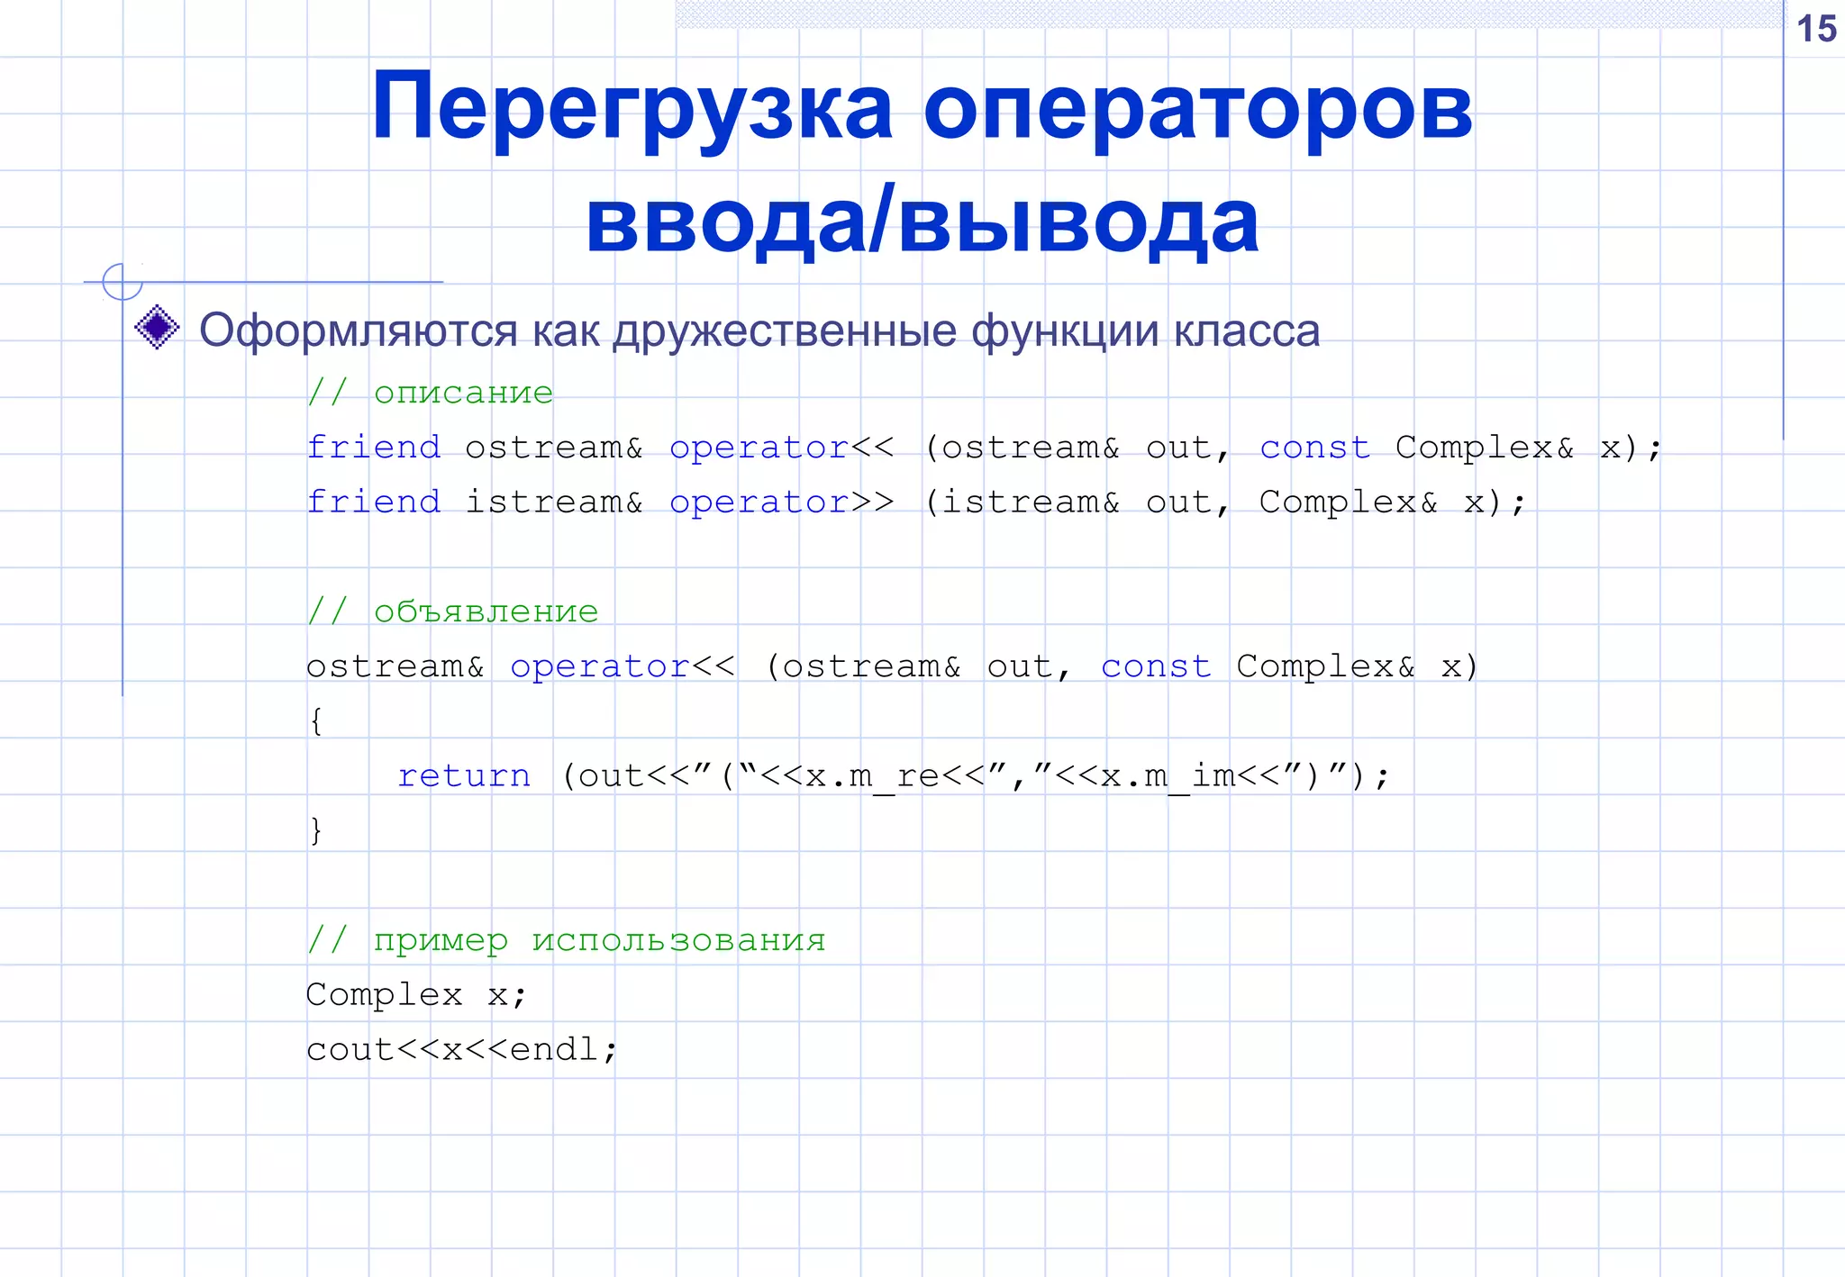Click the opening curly brace line
The image size is (1845, 1277).
316,721
